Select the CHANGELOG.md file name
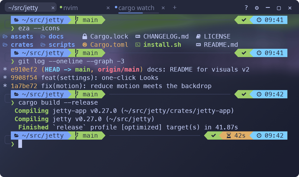The height and width of the screenshot is (177, 299). 166,36
